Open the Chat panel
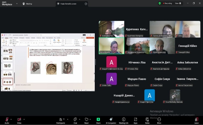The height and width of the screenshot is (125, 203). [x=75, y=120]
